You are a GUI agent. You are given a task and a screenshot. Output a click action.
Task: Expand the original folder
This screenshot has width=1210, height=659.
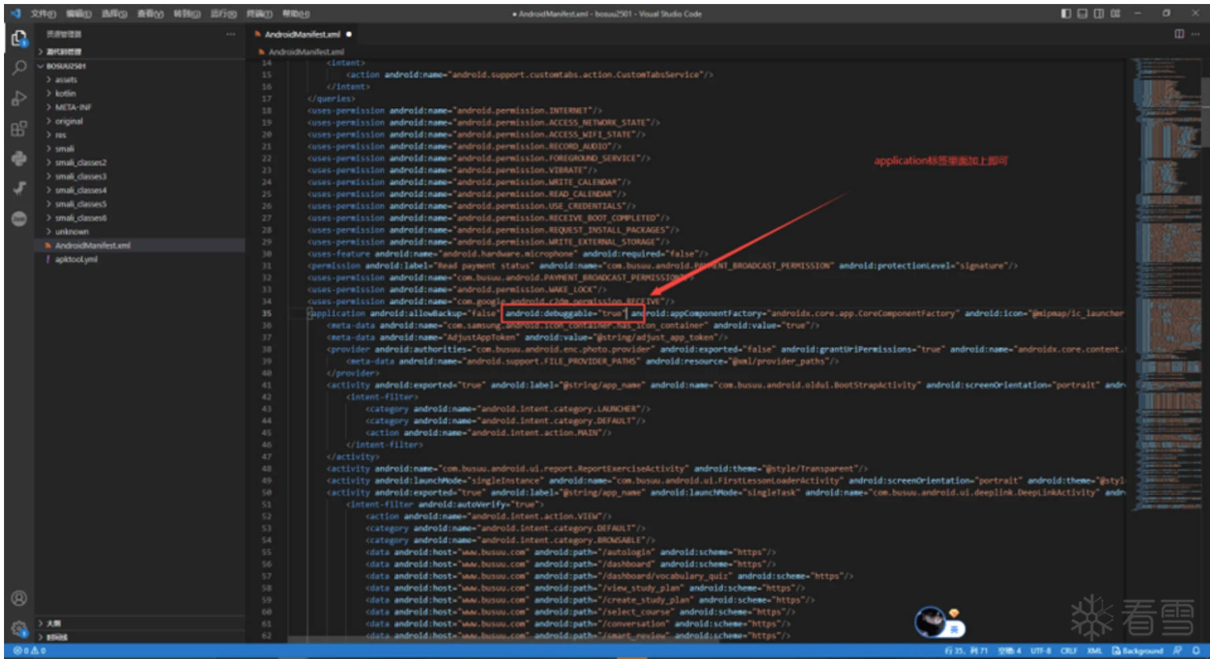(140, 122)
